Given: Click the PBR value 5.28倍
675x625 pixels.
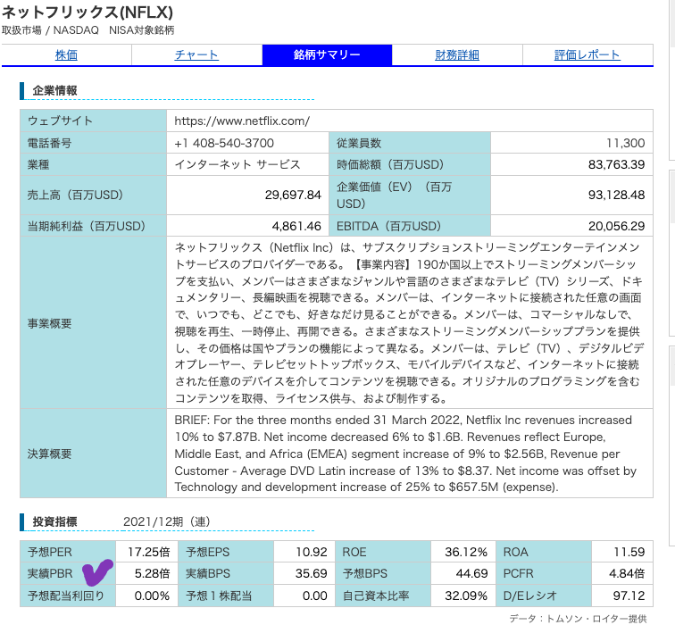Looking at the screenshot, I should (x=152, y=573).
